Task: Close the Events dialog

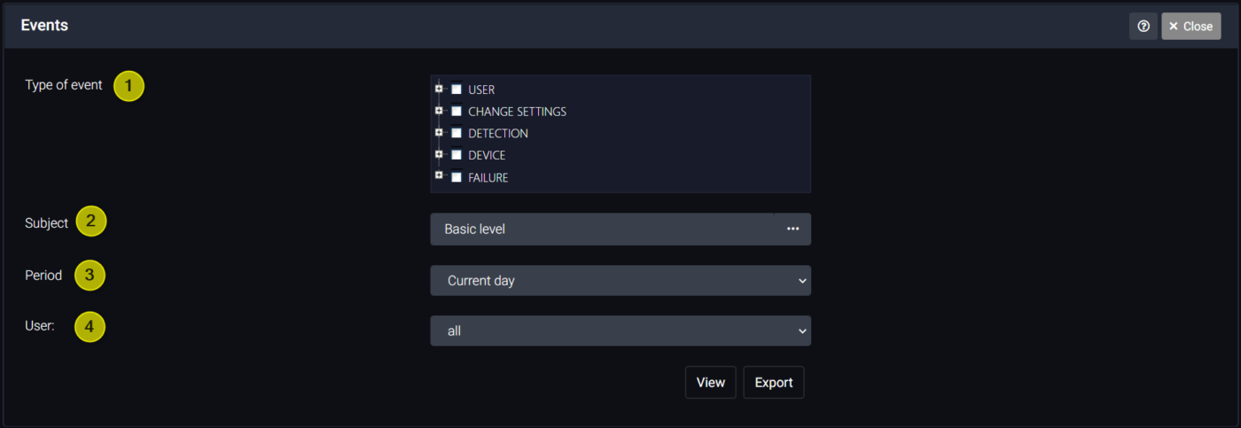Action: tap(1191, 27)
